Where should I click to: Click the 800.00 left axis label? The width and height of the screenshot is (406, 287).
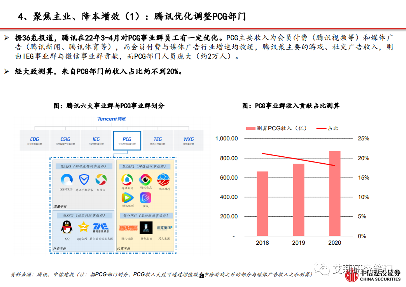click(229, 158)
